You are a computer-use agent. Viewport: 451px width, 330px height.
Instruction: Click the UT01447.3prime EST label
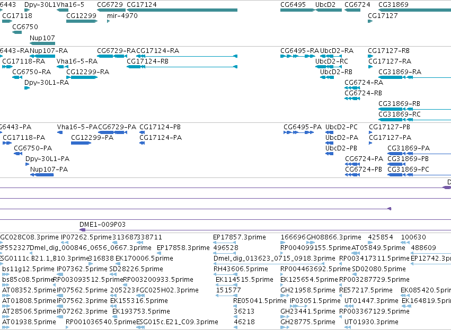click(372, 301)
